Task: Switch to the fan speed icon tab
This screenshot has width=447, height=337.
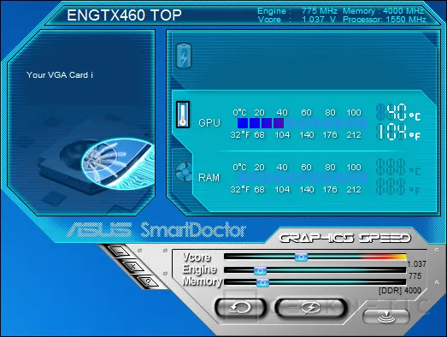Action: click(183, 172)
